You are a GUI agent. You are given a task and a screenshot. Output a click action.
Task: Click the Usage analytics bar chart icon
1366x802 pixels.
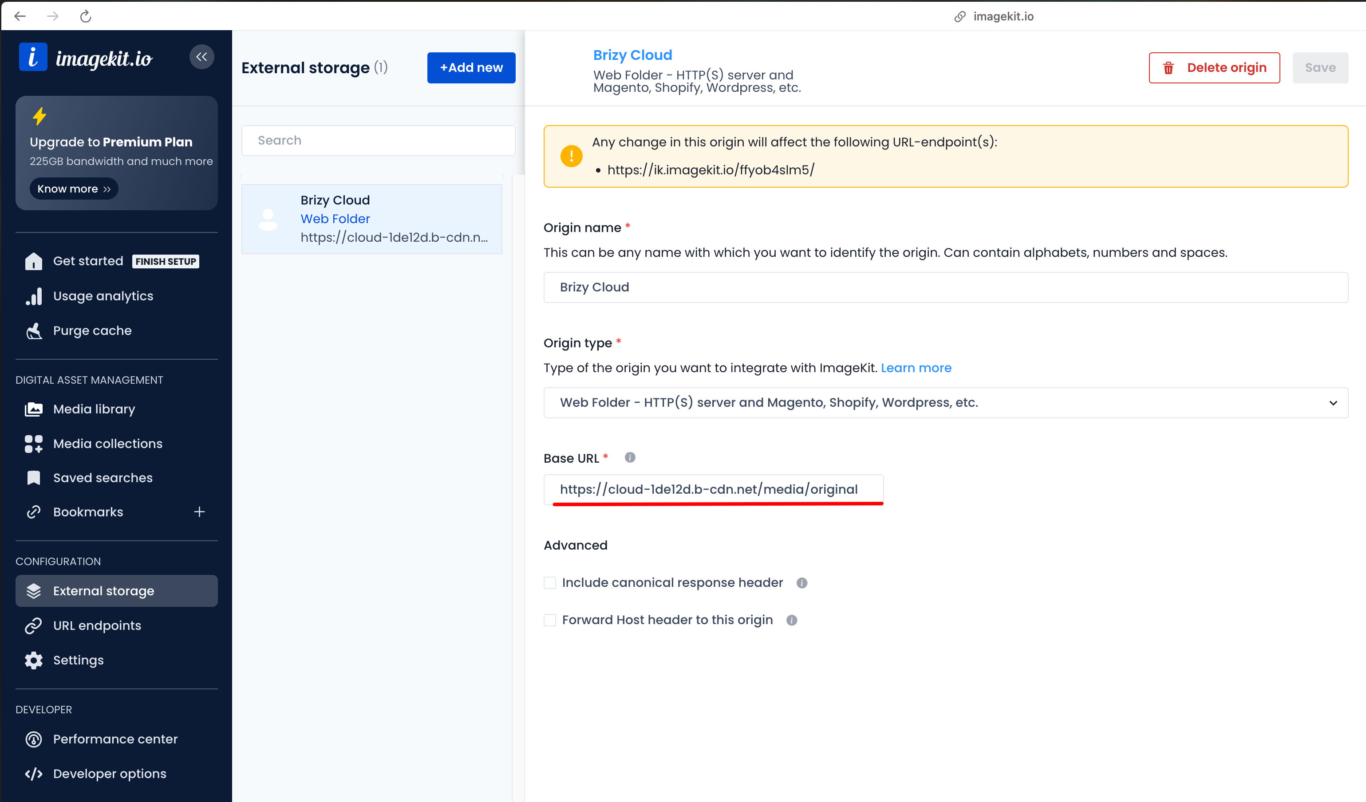pyautogui.click(x=34, y=296)
